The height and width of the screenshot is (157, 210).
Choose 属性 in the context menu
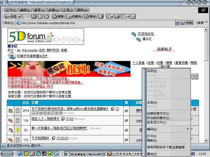152,154
